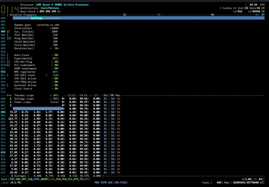Select Poll Wait(ms) value 250
Image resolution: width=269 pixels, height=187 pixels.
[55, 35]
